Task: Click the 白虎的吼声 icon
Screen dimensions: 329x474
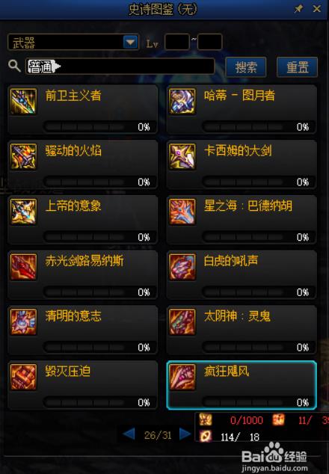Action: [x=182, y=267]
